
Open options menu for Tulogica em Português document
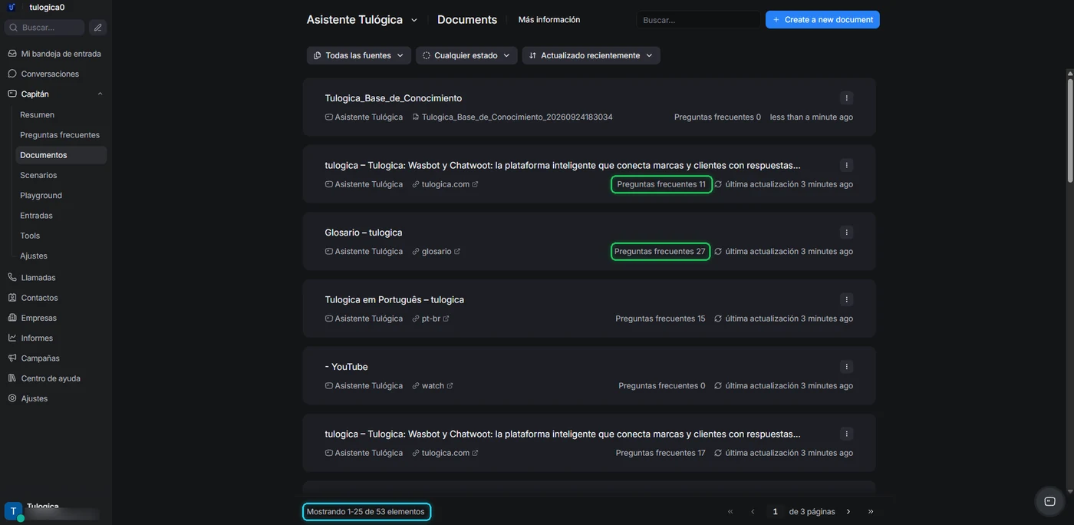pyautogui.click(x=846, y=299)
